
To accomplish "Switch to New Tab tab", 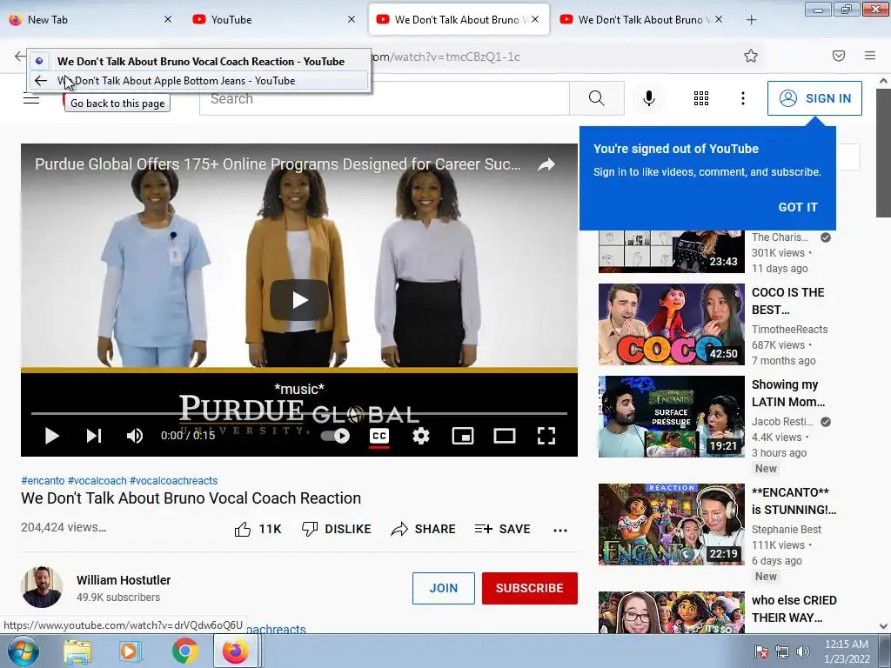I will pyautogui.click(x=85, y=19).
